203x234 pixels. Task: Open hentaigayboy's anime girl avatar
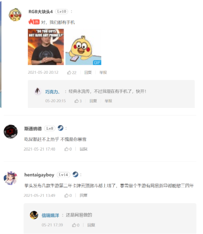coord(11,178)
